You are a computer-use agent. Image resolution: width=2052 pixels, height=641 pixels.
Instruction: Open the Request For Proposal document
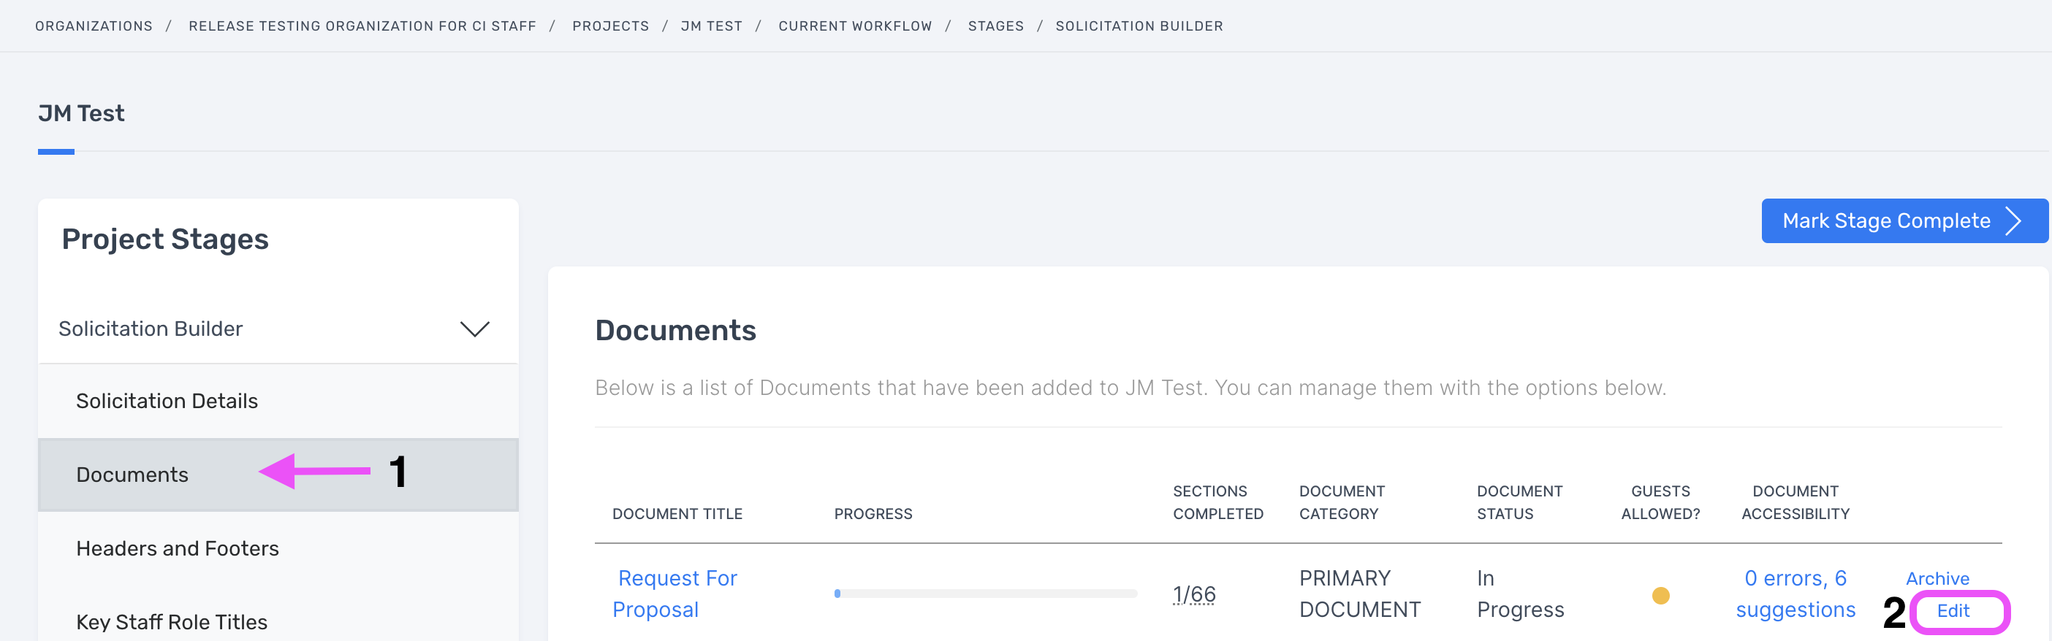674,594
